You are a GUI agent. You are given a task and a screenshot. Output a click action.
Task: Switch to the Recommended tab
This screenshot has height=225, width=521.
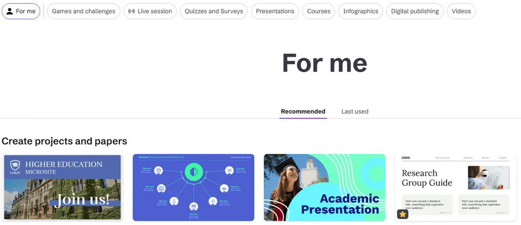[303, 111]
